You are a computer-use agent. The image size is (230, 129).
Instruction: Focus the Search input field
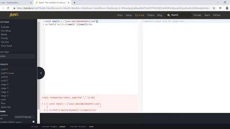click(x=179, y=15)
